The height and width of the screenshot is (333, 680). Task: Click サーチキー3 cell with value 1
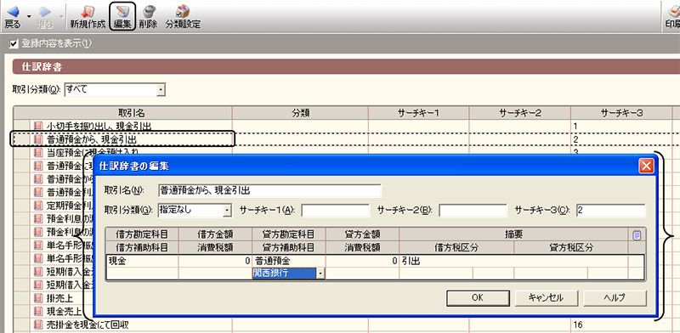point(621,126)
